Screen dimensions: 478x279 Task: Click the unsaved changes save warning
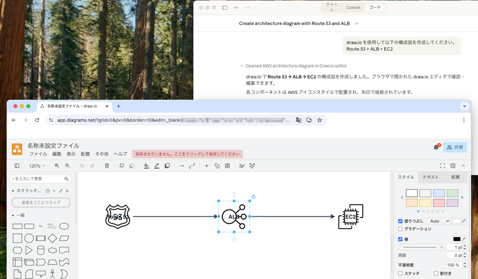(188, 154)
